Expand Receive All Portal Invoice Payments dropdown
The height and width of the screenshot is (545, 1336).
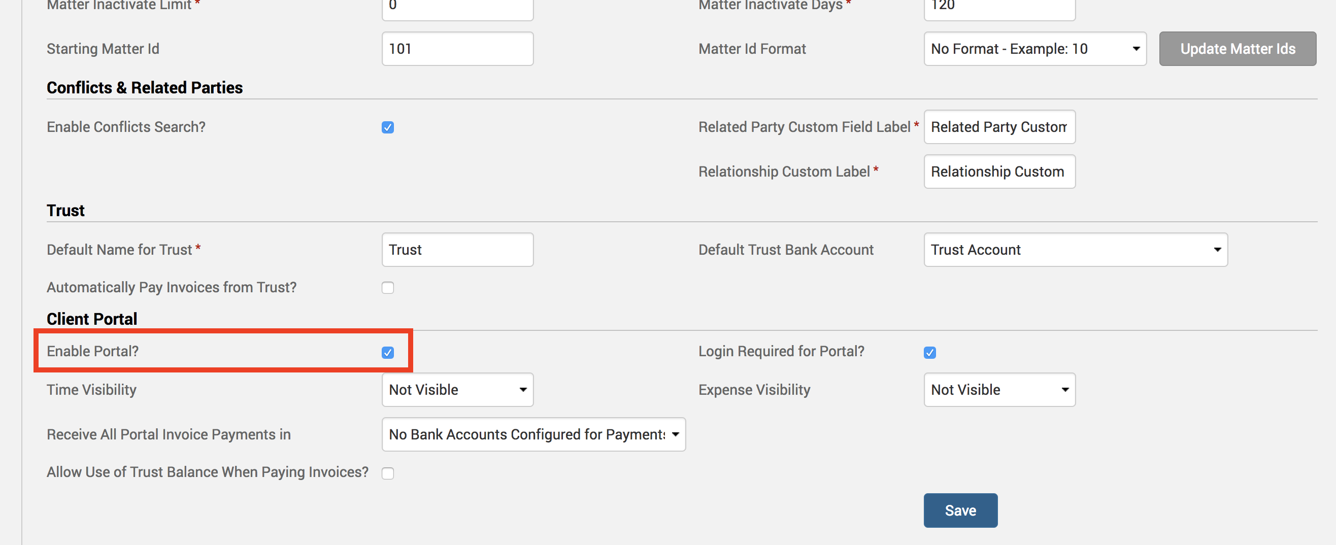coord(533,434)
